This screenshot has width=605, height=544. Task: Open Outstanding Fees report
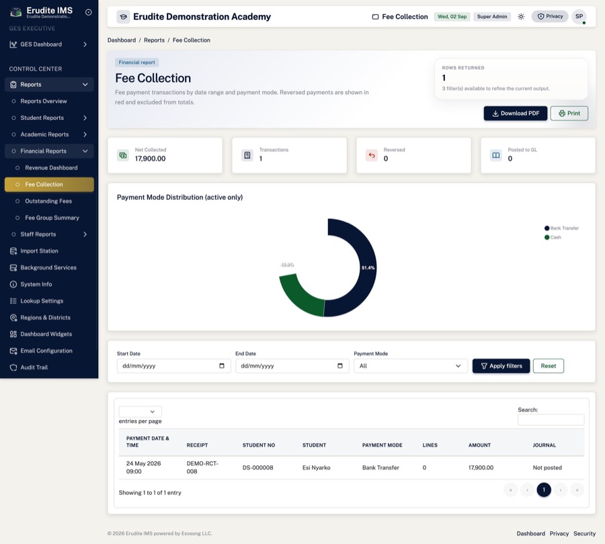click(x=48, y=201)
